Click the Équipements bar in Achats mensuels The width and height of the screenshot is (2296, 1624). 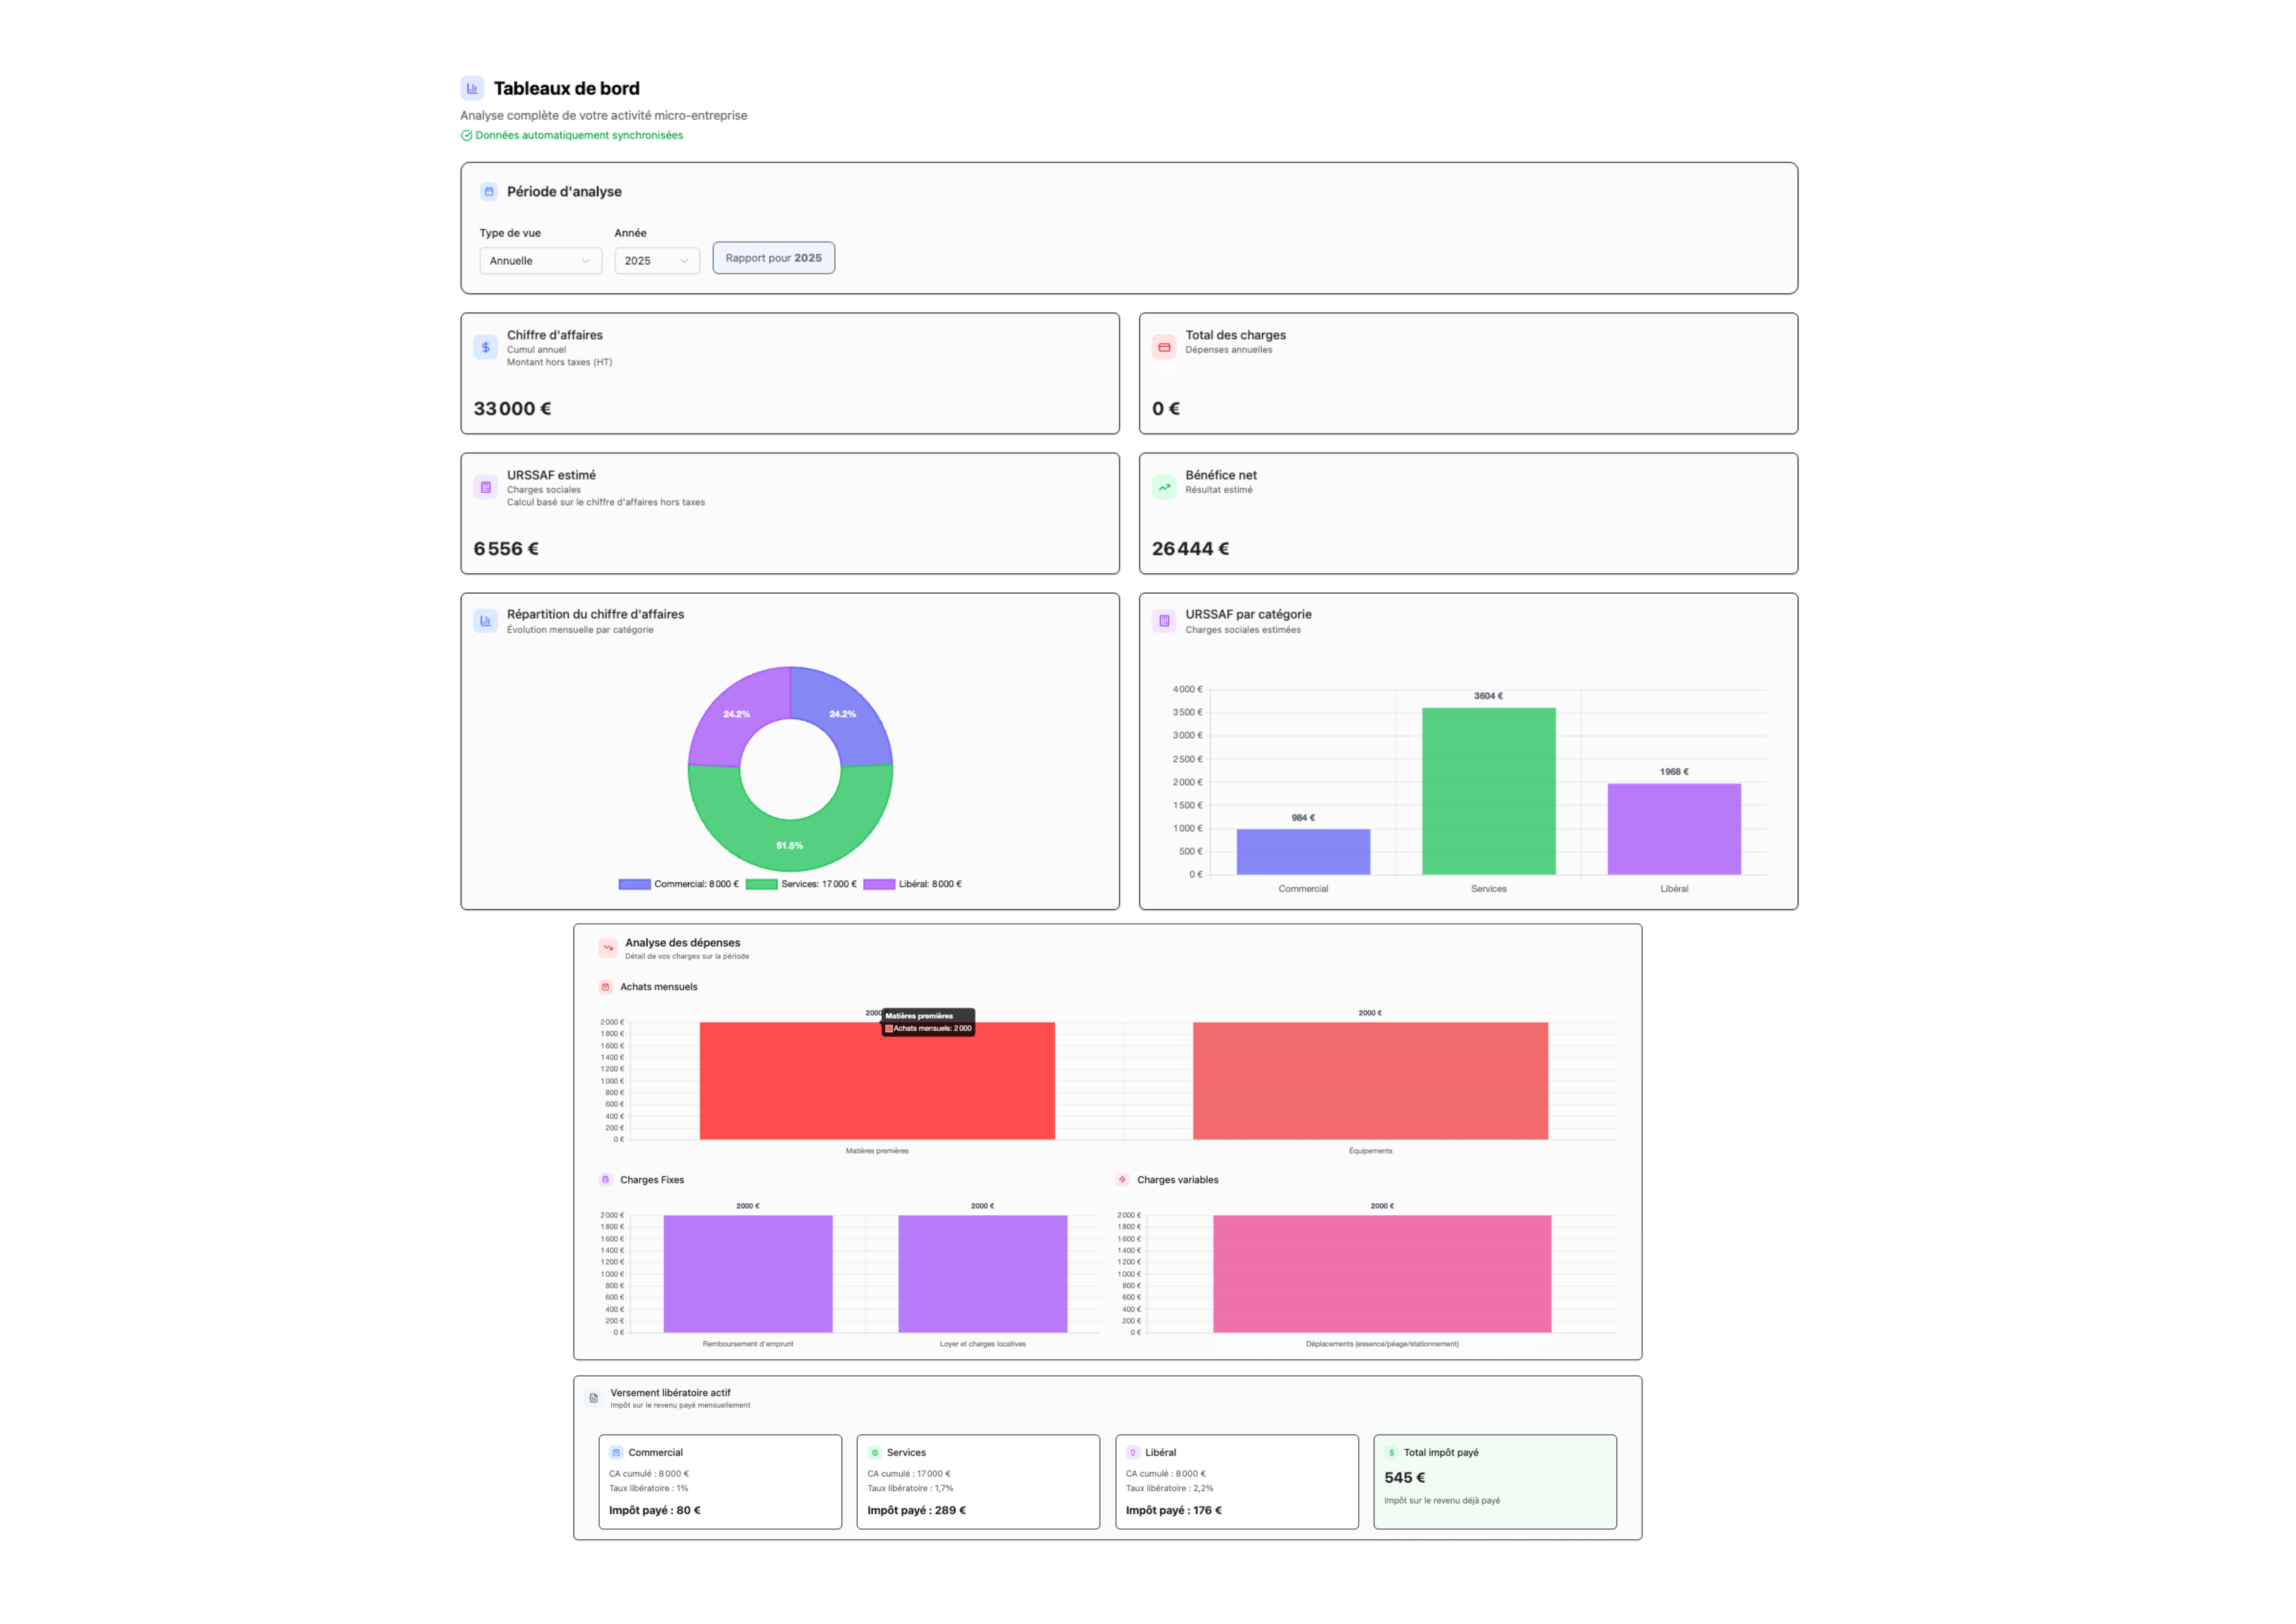[x=1370, y=1081]
